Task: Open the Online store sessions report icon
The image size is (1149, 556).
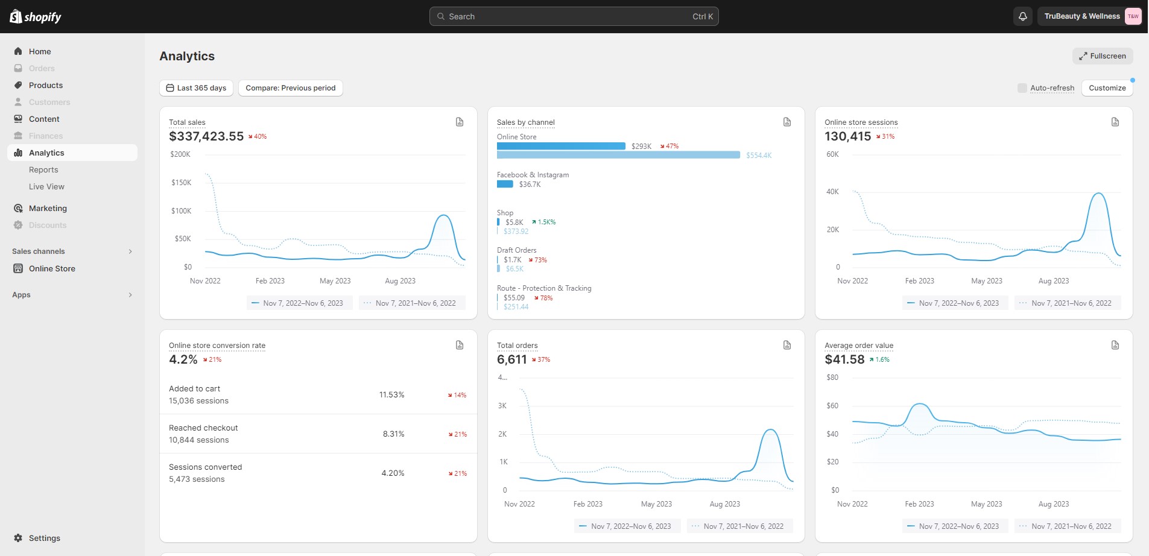Action: coord(1115,122)
